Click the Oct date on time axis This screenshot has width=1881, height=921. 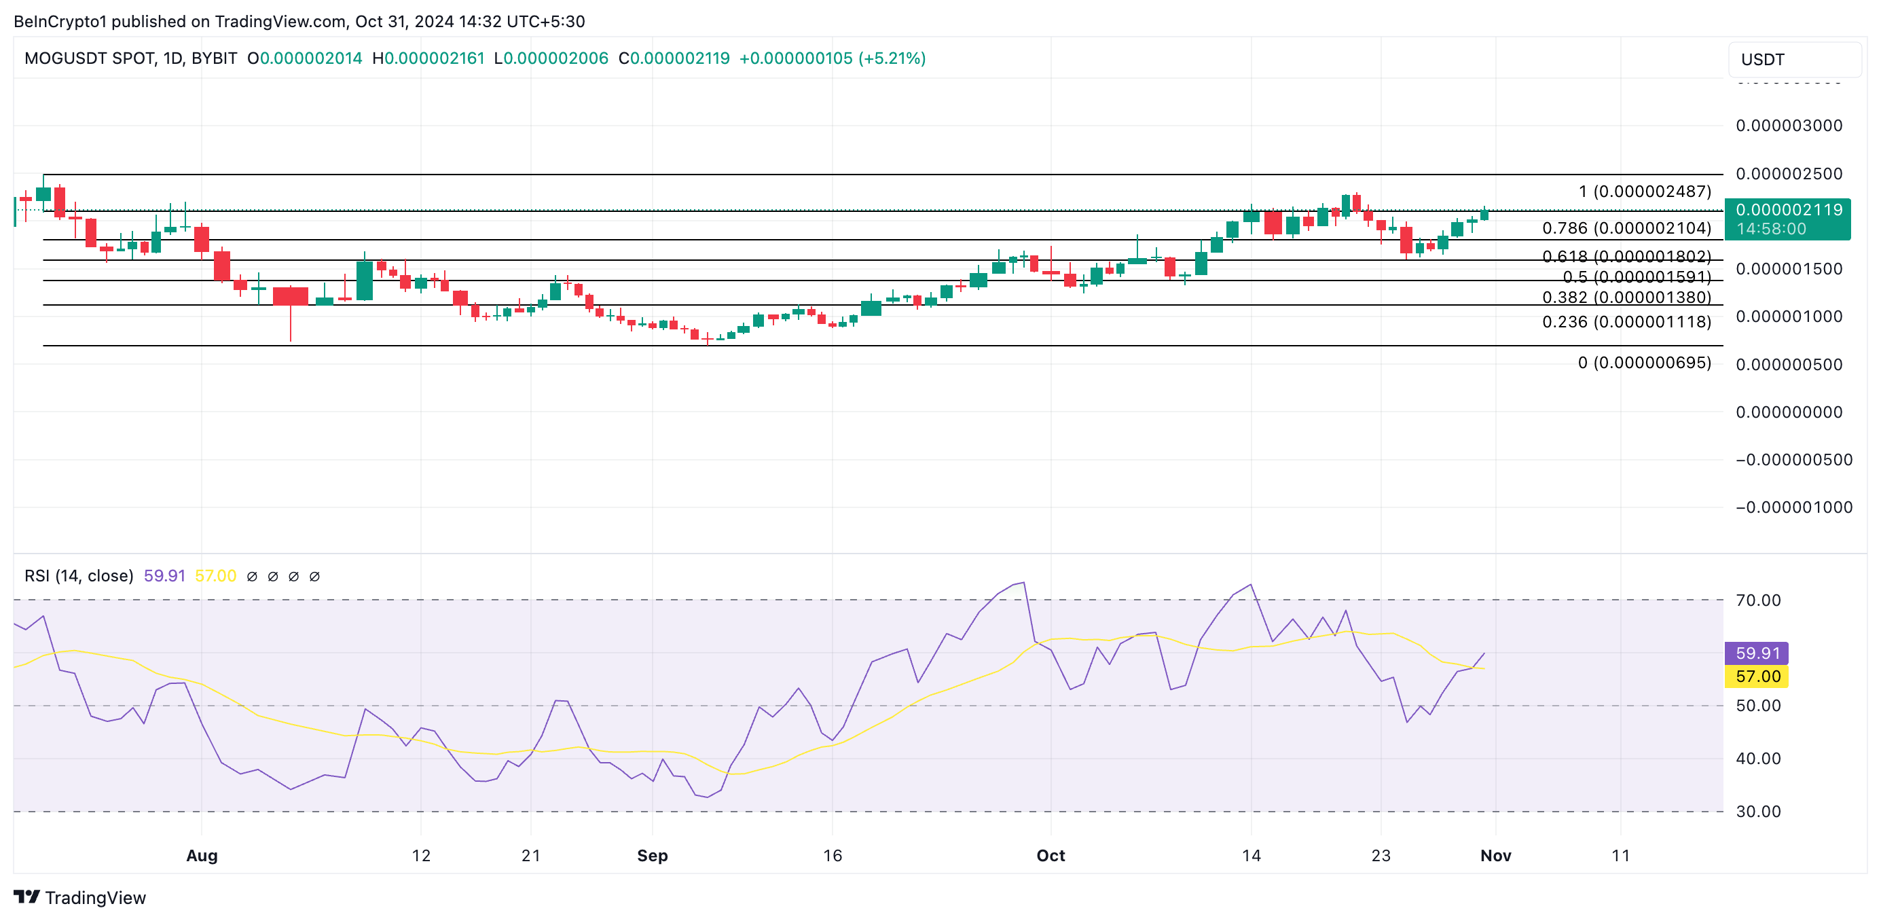[1050, 855]
